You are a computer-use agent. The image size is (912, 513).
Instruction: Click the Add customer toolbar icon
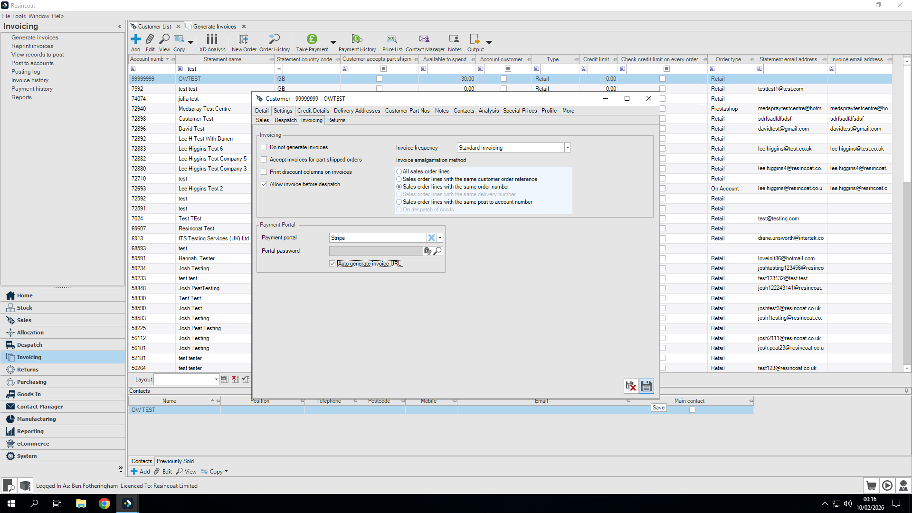point(135,42)
